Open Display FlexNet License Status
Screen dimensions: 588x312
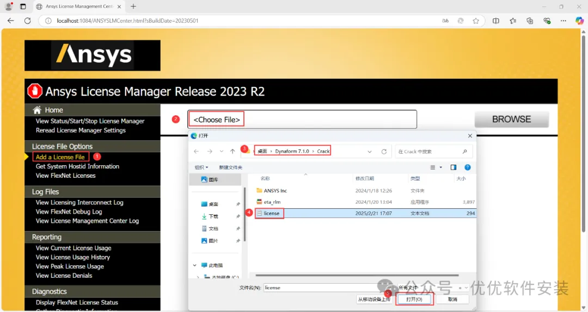[77, 303]
